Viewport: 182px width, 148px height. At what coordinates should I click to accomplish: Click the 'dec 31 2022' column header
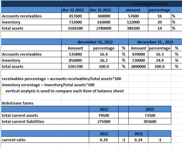75,10
